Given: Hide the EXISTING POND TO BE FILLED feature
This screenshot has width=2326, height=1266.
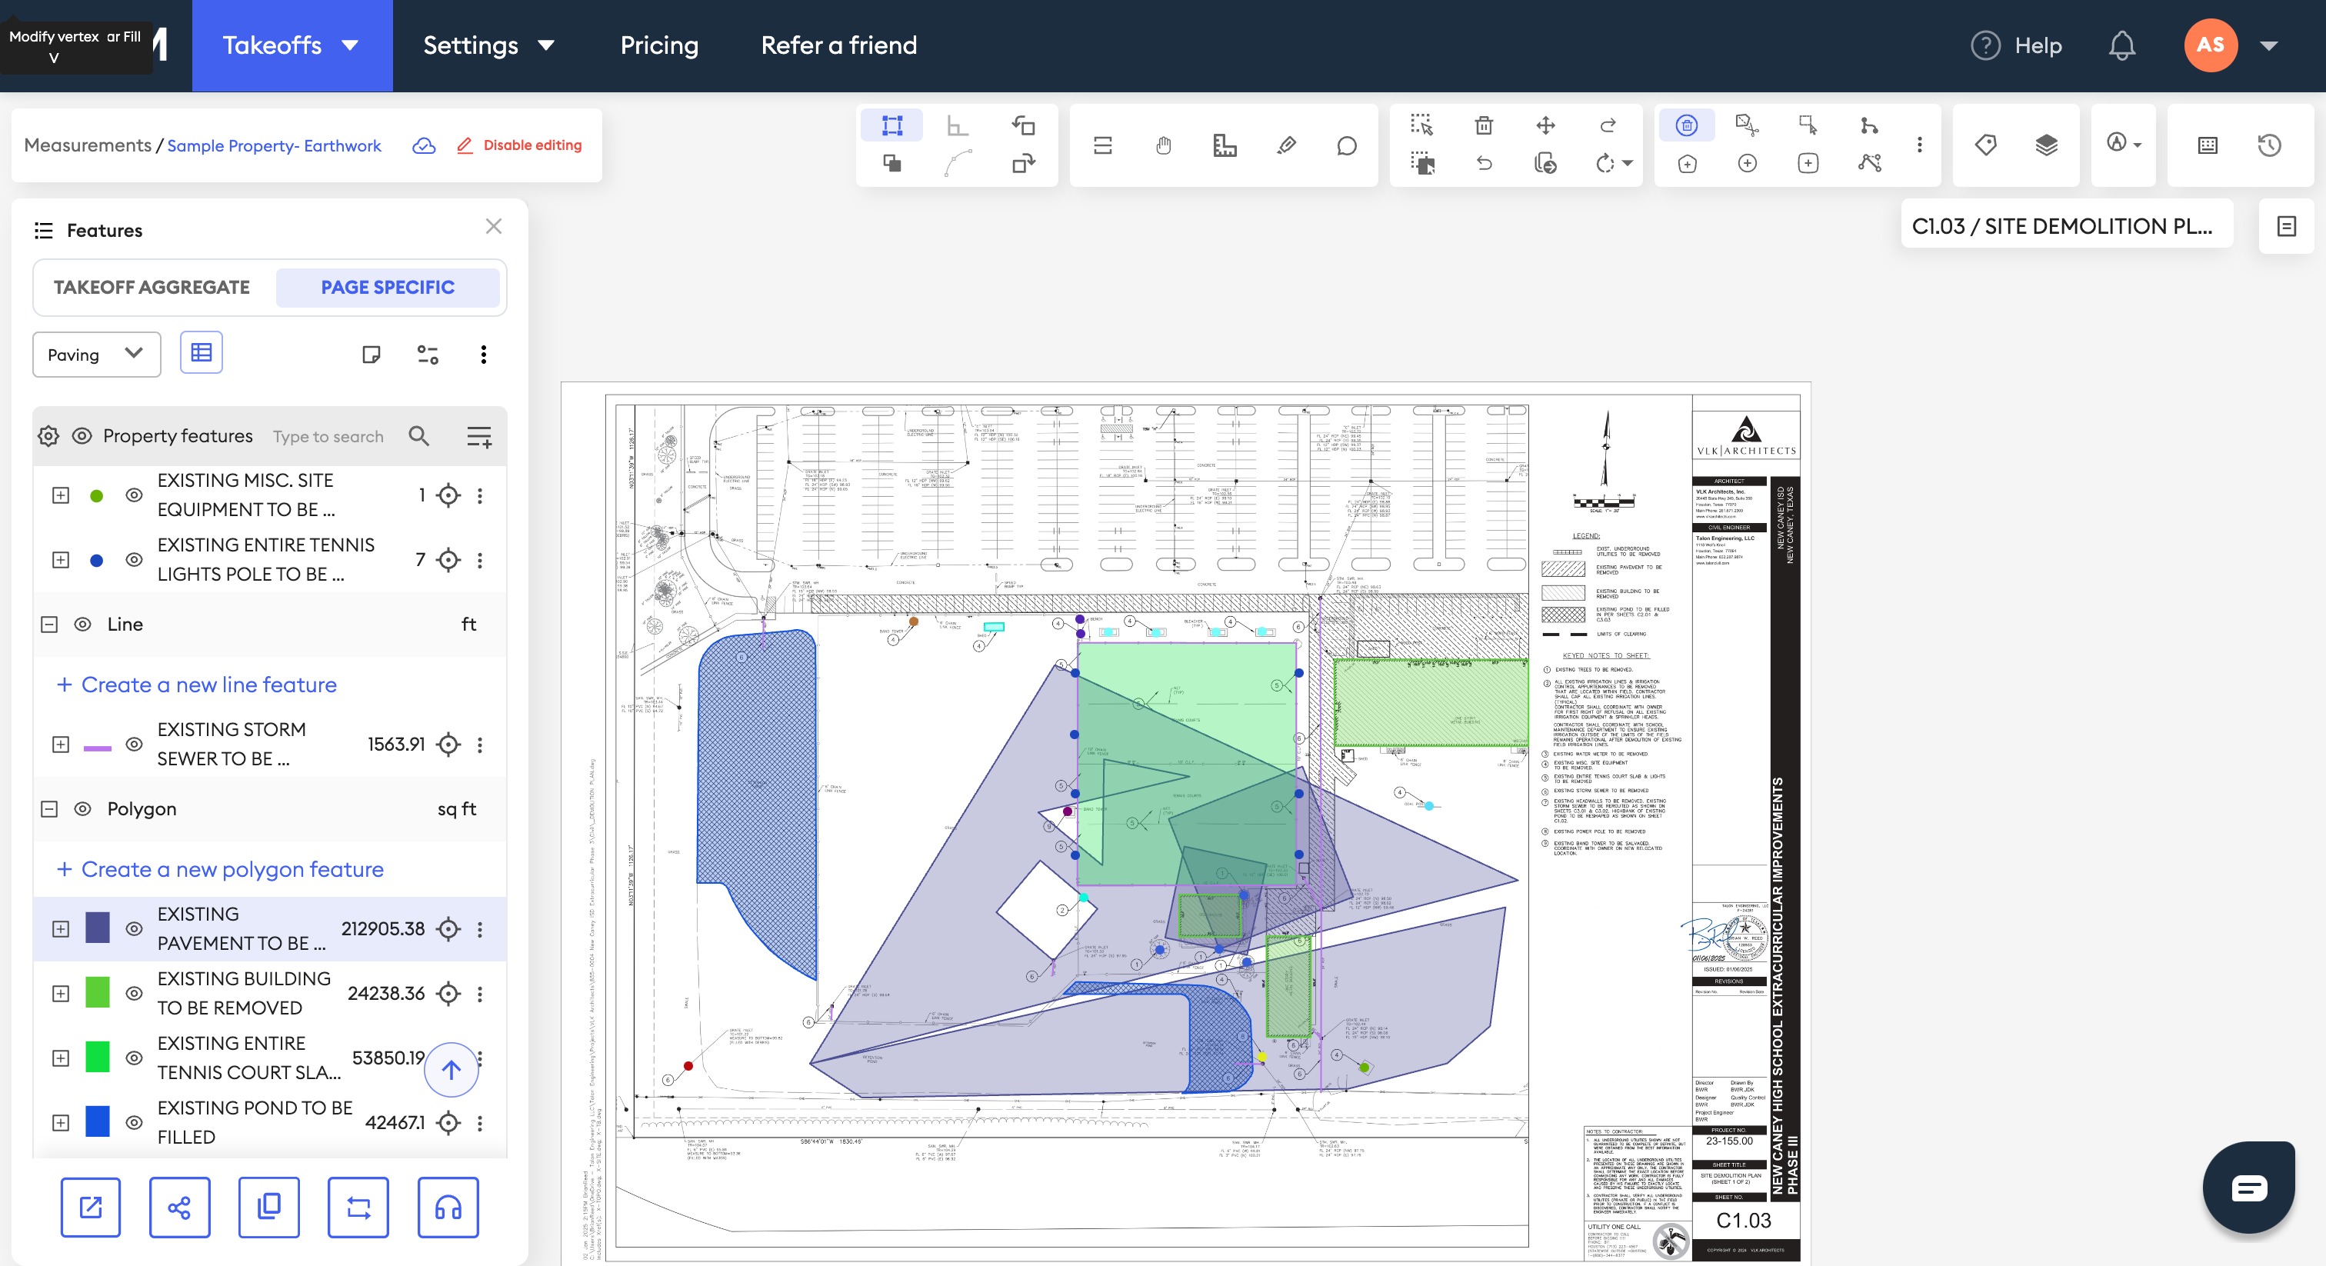Looking at the screenshot, I should [x=134, y=1122].
